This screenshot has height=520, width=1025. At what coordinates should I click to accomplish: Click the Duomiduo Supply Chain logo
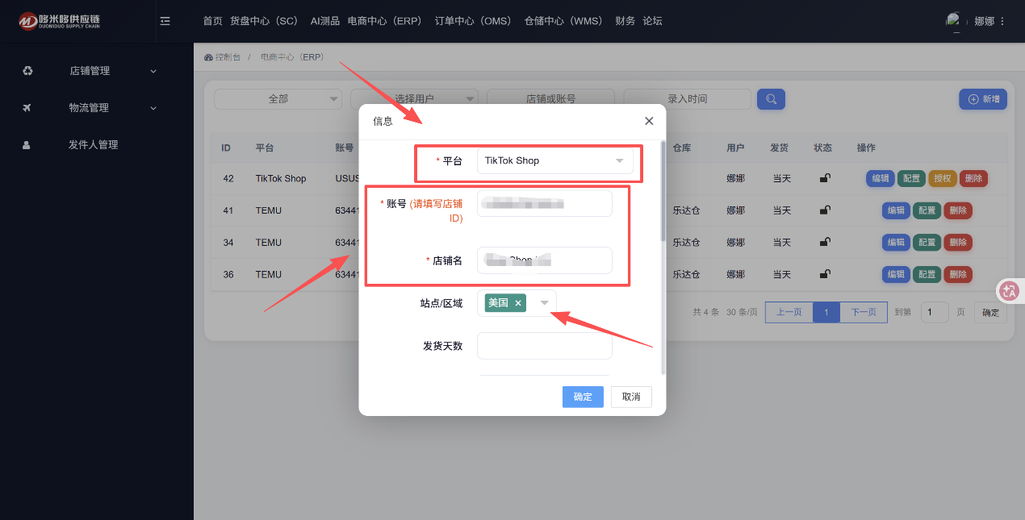pyautogui.click(x=60, y=21)
